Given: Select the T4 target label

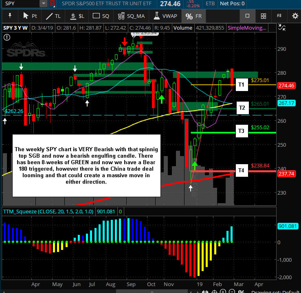Looking at the screenshot, I should click(242, 170).
